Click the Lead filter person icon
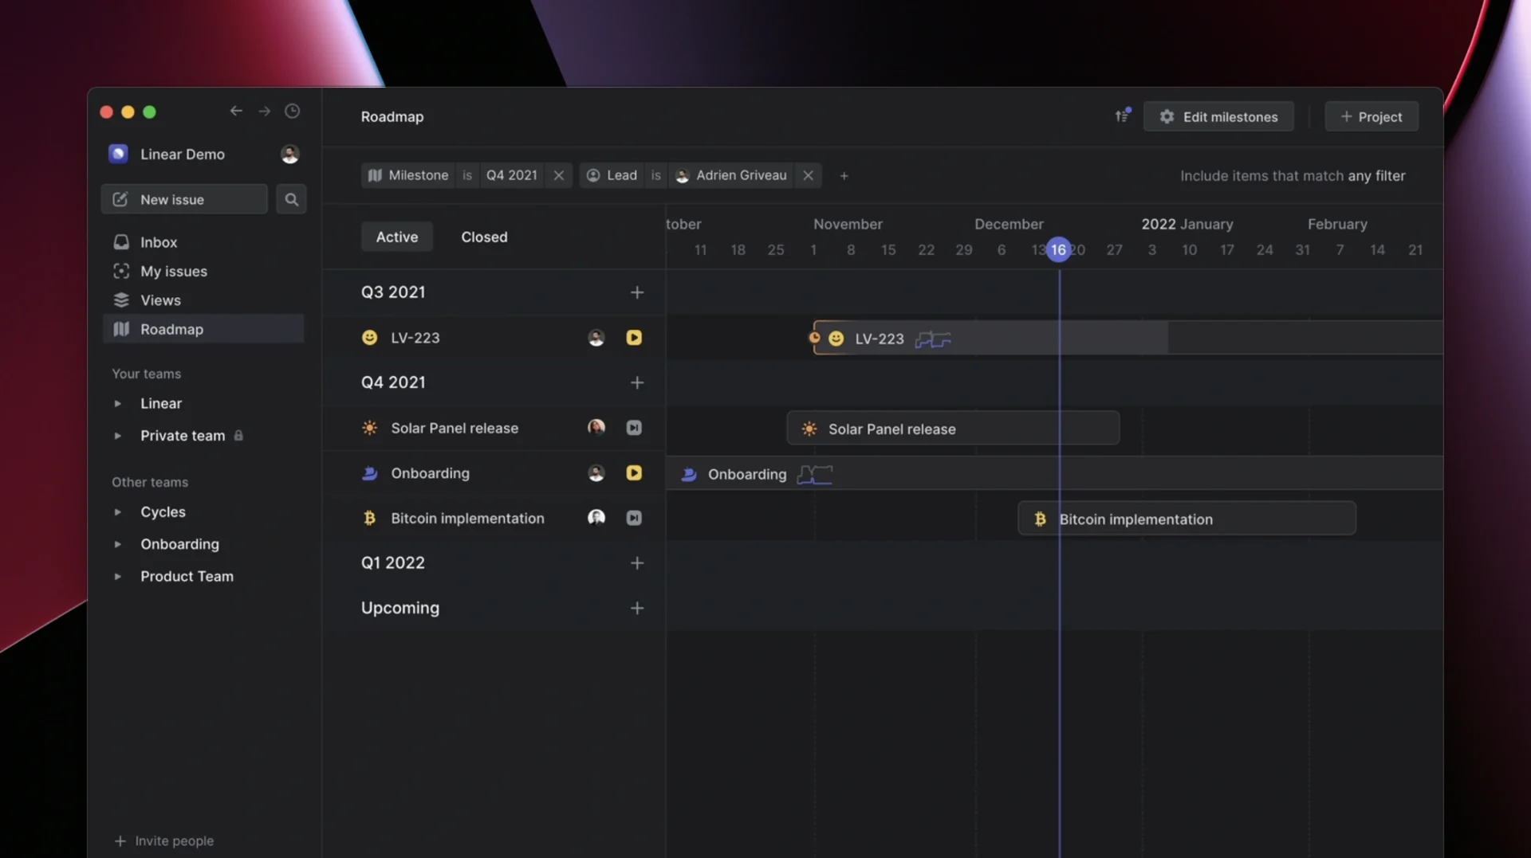The height and width of the screenshot is (858, 1531). 593,175
